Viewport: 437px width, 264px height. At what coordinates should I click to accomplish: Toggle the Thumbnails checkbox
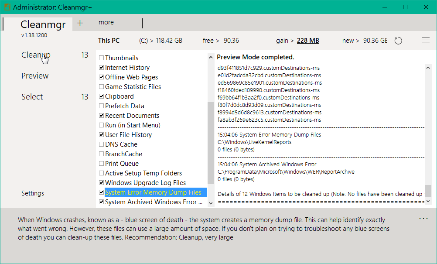(x=102, y=58)
